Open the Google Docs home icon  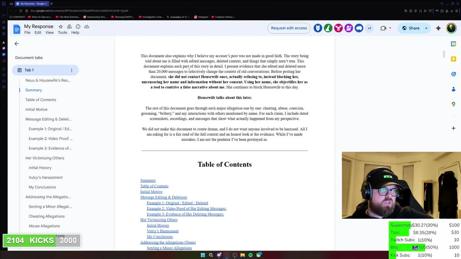pos(17,29)
